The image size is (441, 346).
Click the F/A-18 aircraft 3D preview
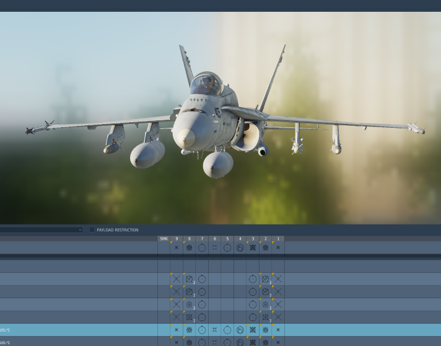click(x=220, y=118)
